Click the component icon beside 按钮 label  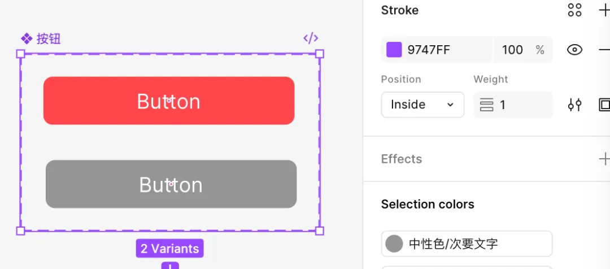[x=26, y=38]
